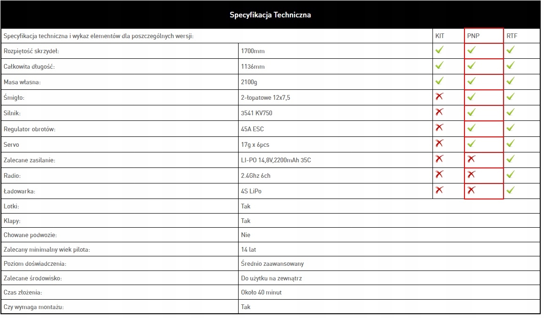The height and width of the screenshot is (318, 544).
Task: Click the PNP checkmark for Masa własna
Action: tap(472, 80)
